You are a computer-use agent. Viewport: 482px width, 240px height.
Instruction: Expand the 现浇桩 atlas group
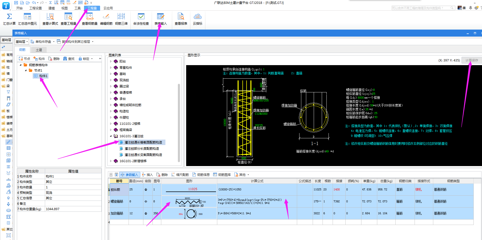(111, 80)
